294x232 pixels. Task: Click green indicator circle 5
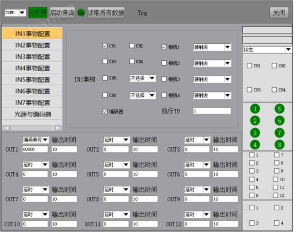click(279, 109)
